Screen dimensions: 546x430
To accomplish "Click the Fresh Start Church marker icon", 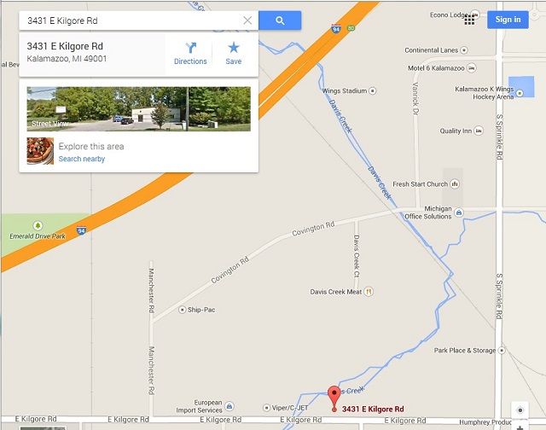I will (x=455, y=183).
